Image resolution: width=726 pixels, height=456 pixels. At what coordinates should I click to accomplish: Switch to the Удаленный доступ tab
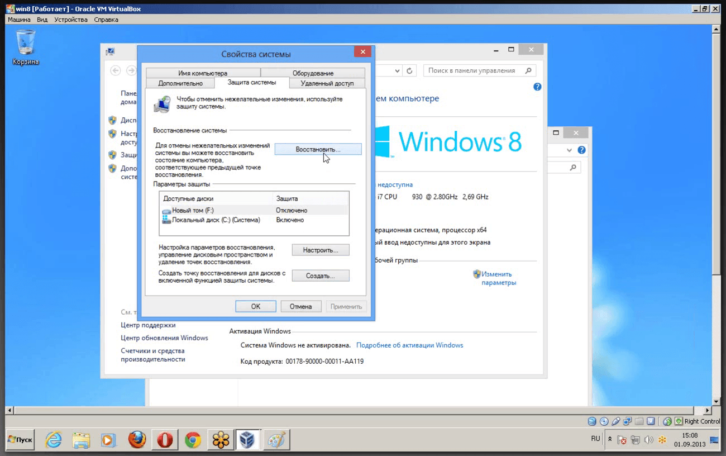pyautogui.click(x=327, y=83)
